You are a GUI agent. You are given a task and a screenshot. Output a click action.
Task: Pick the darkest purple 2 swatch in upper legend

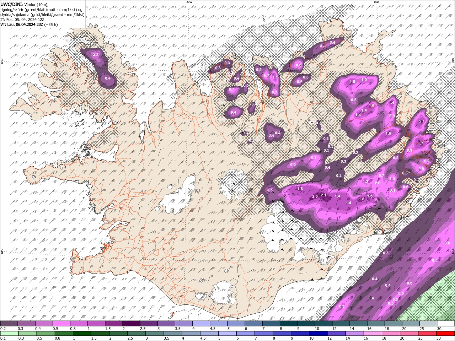131,324
